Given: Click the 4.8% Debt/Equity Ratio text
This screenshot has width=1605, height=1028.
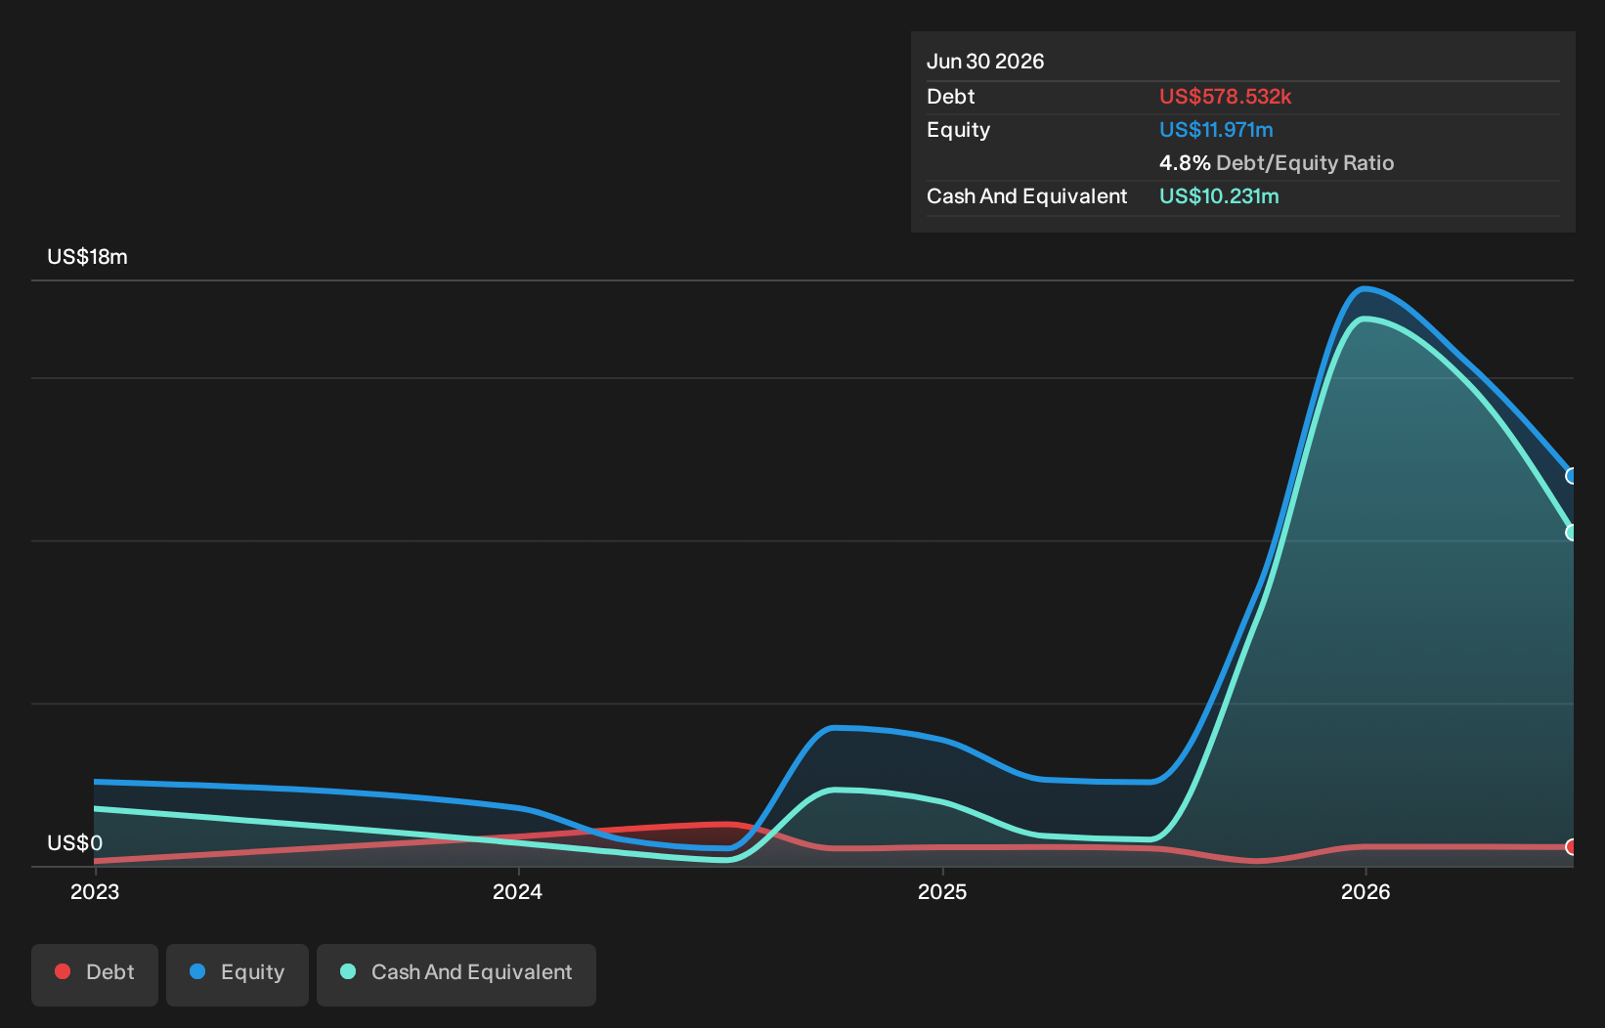Looking at the screenshot, I should pyautogui.click(x=1277, y=163).
